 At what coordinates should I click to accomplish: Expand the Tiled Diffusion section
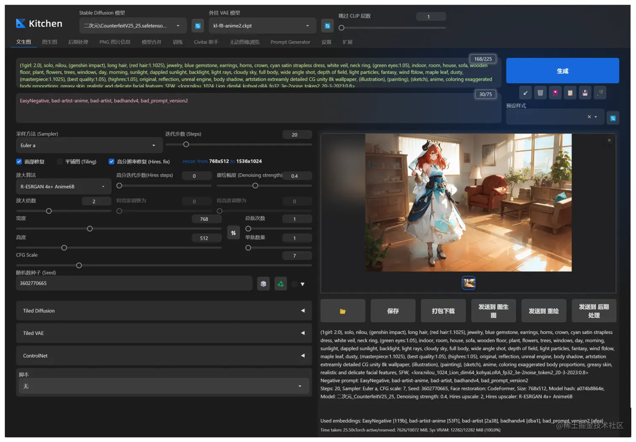click(x=164, y=311)
